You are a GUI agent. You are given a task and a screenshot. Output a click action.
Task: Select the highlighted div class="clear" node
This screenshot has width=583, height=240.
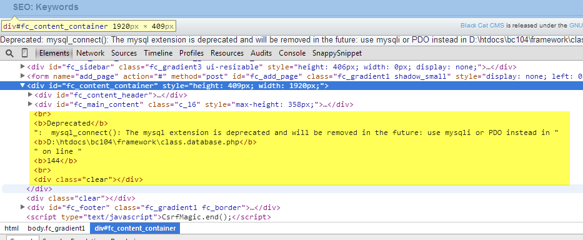(x=88, y=179)
